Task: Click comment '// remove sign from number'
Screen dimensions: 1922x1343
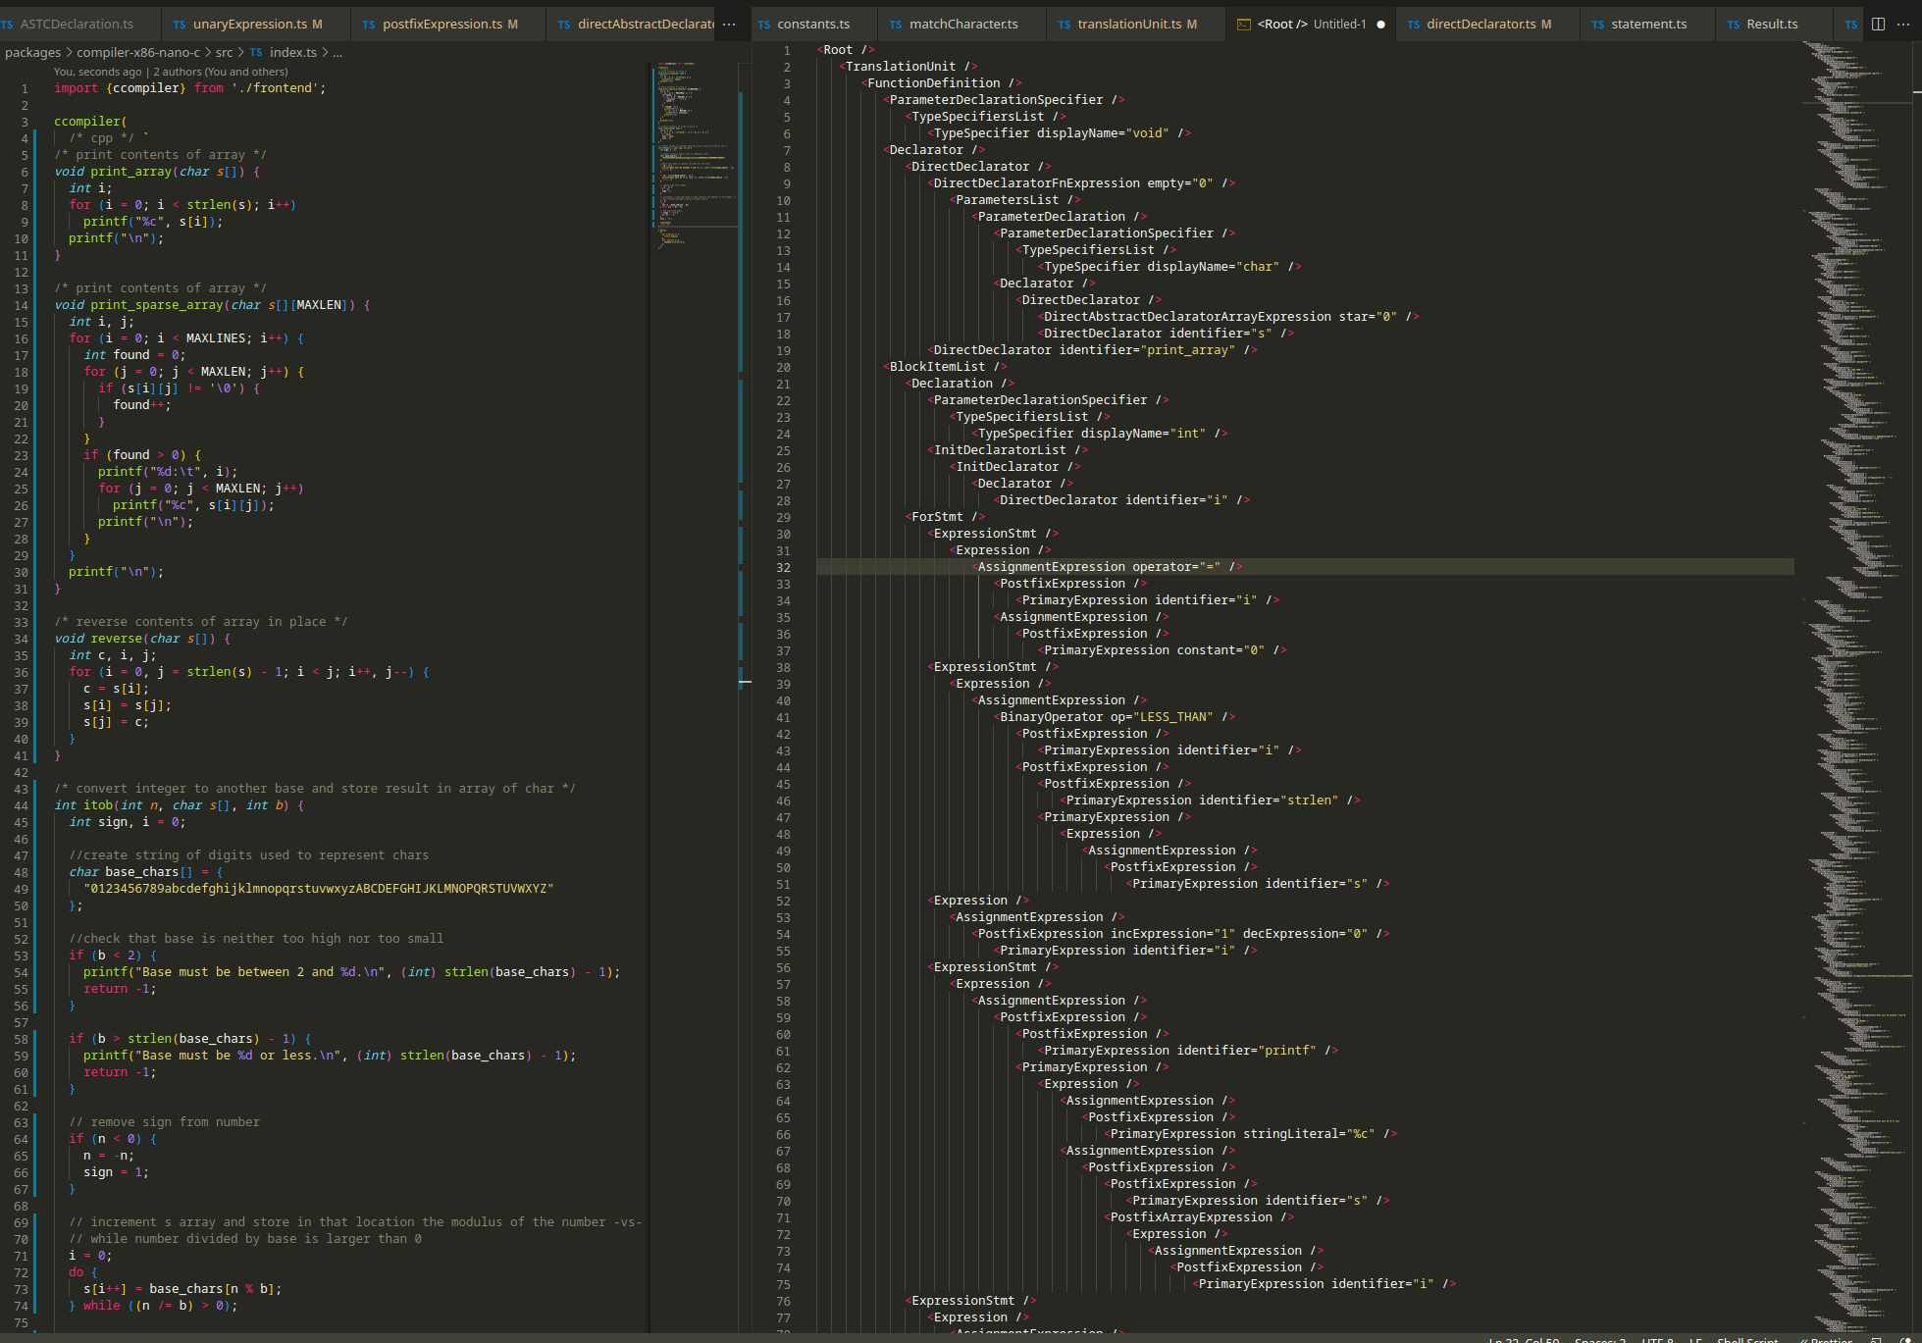Action: pyautogui.click(x=165, y=1122)
